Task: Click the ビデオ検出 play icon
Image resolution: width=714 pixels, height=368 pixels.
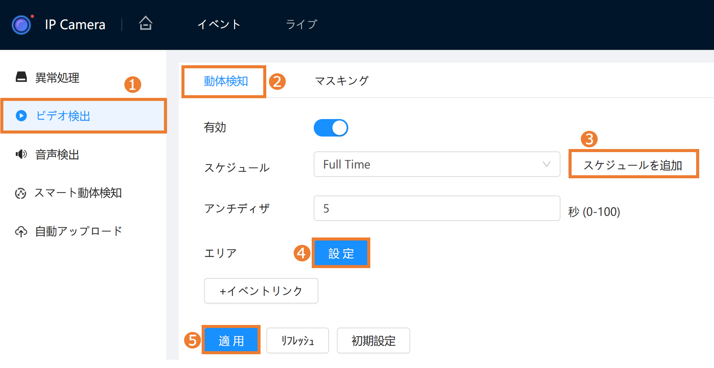Action: [21, 116]
